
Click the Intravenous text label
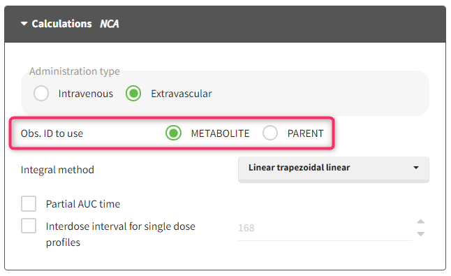(86, 94)
